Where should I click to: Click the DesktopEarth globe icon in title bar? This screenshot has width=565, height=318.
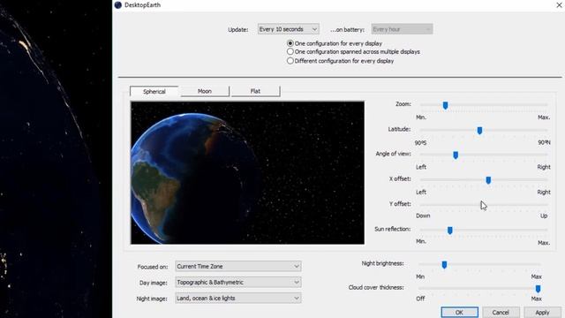[117, 5]
